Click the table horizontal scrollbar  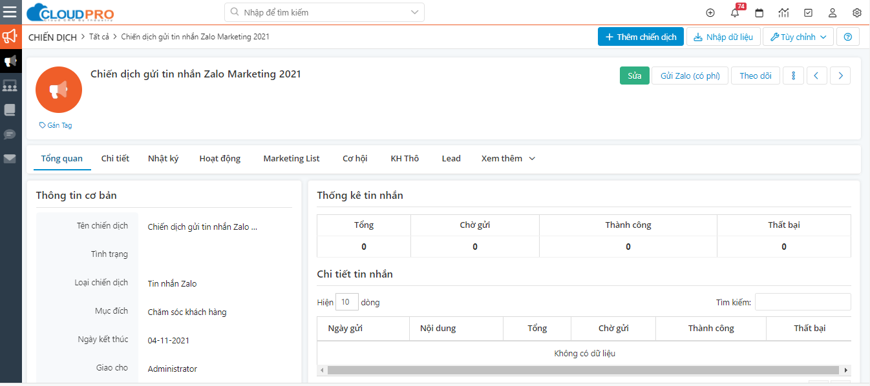584,371
